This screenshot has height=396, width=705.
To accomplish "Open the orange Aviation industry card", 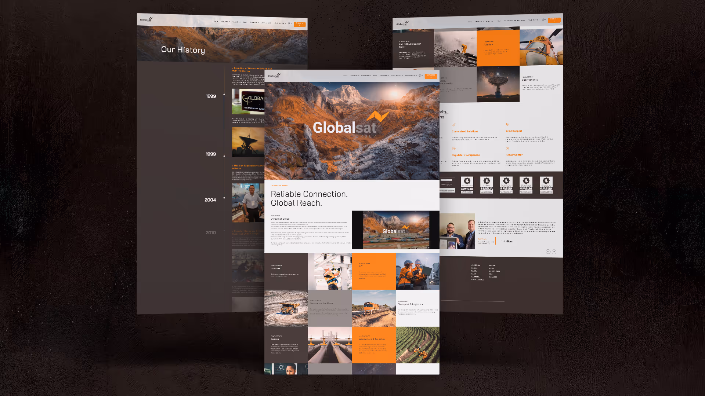I will (498, 48).
